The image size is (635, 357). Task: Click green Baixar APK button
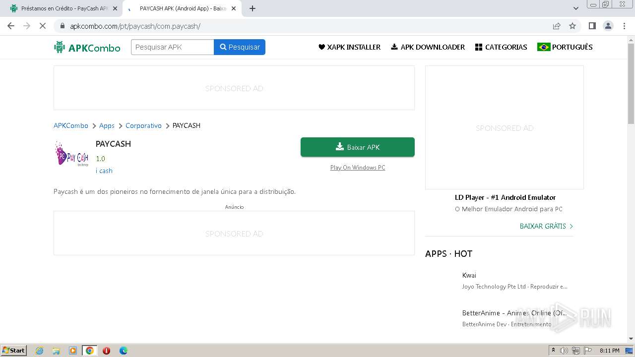click(x=358, y=147)
